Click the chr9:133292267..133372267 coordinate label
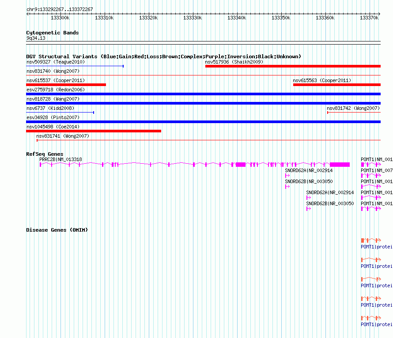The image size is (393, 338). [x=60, y=9]
